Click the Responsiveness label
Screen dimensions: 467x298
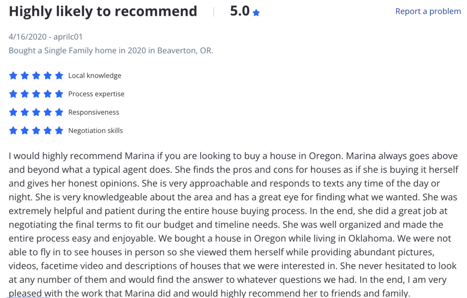(93, 112)
